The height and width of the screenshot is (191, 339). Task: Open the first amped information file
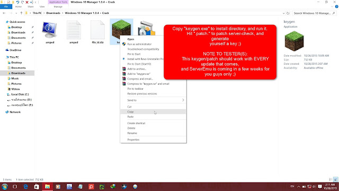(x=50, y=32)
